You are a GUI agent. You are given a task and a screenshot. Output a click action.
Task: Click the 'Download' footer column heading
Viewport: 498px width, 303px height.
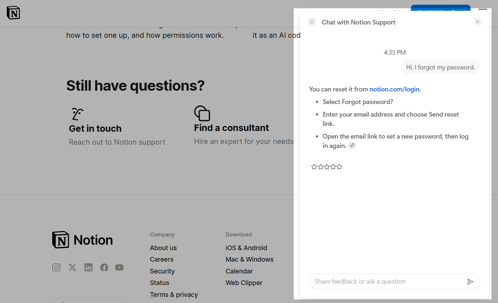(x=239, y=235)
